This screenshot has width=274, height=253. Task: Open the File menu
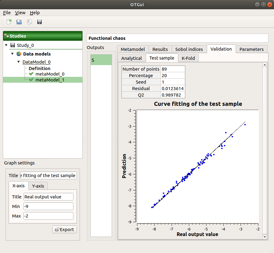(6, 13)
